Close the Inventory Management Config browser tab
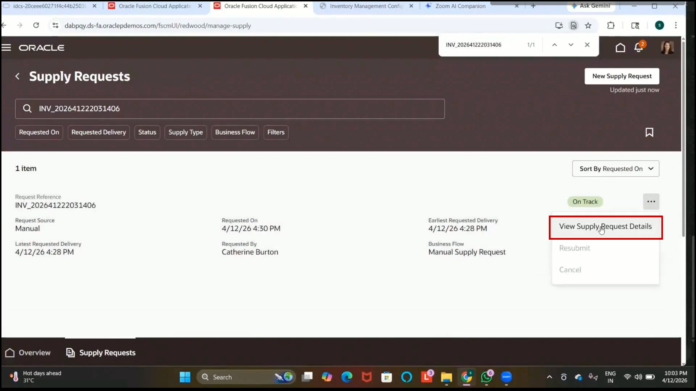 (x=411, y=6)
